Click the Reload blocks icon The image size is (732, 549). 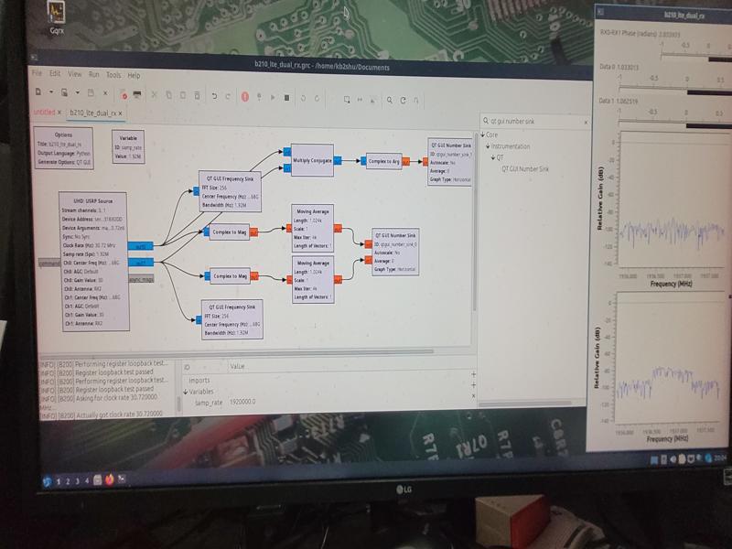403,101
